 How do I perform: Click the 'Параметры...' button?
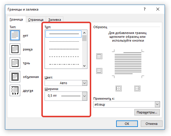[x=147, y=112]
